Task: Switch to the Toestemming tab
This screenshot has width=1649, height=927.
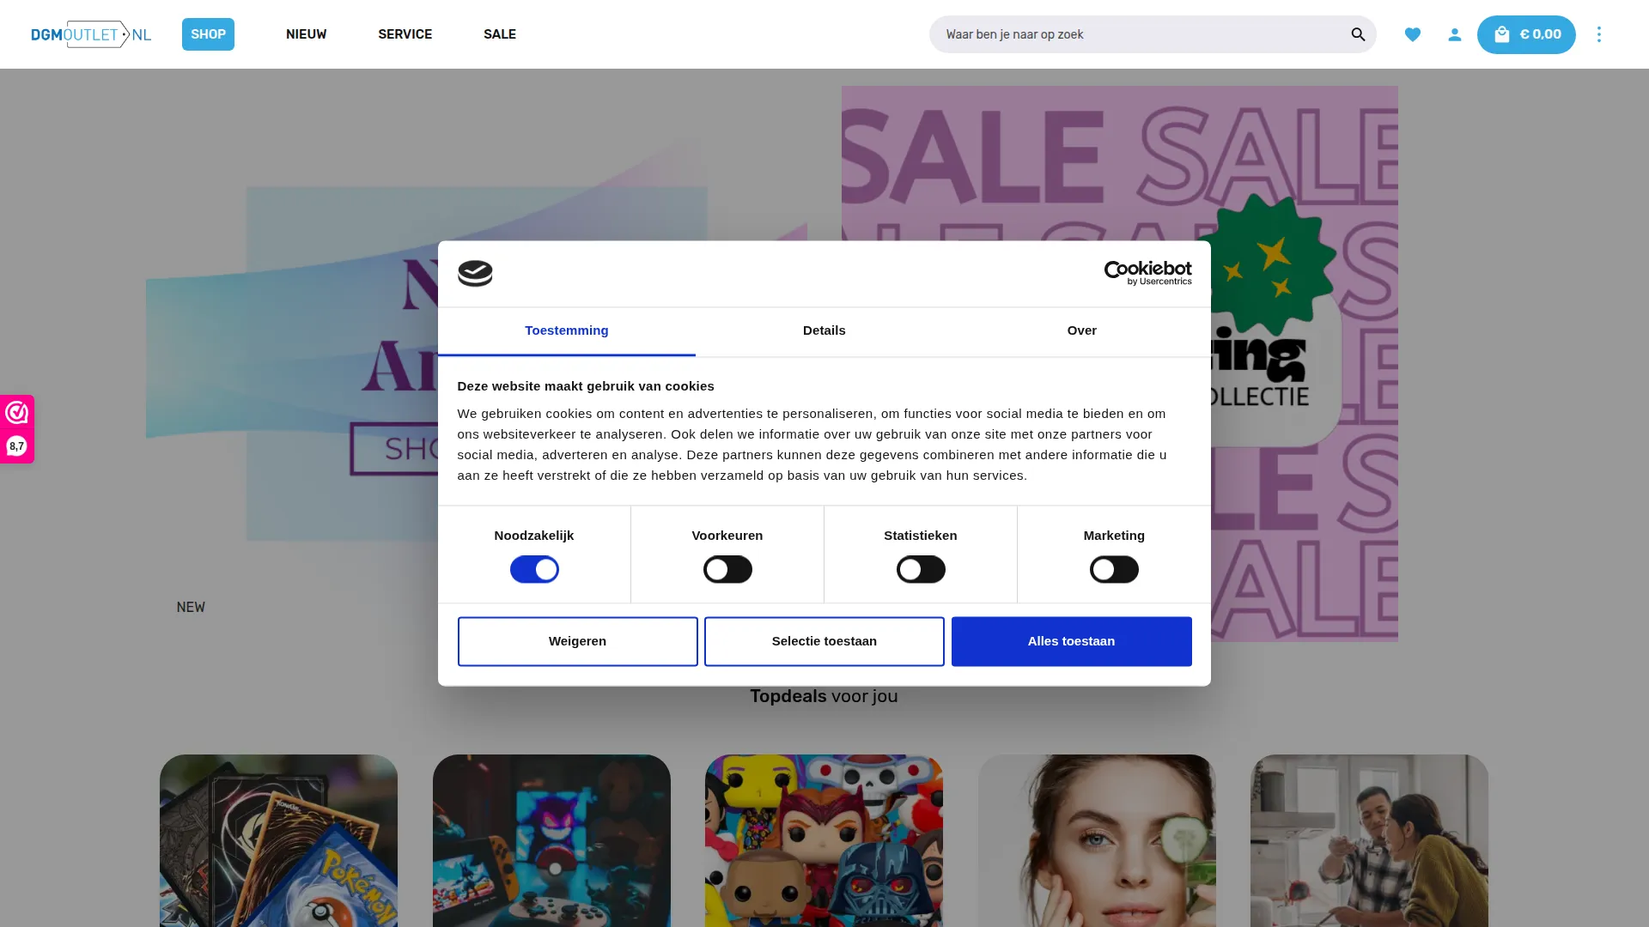Action: (x=567, y=331)
